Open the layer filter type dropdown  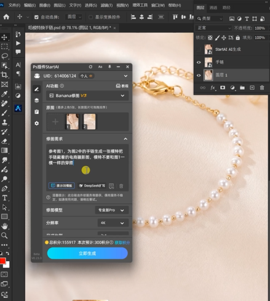pyautogui.click(x=209, y=18)
